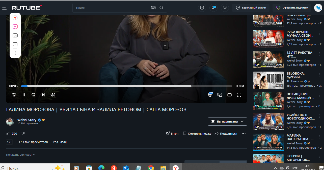Screen dimensions: 324x170
Task: Click Оформить подписку button
Action: pyautogui.click(x=292, y=8)
